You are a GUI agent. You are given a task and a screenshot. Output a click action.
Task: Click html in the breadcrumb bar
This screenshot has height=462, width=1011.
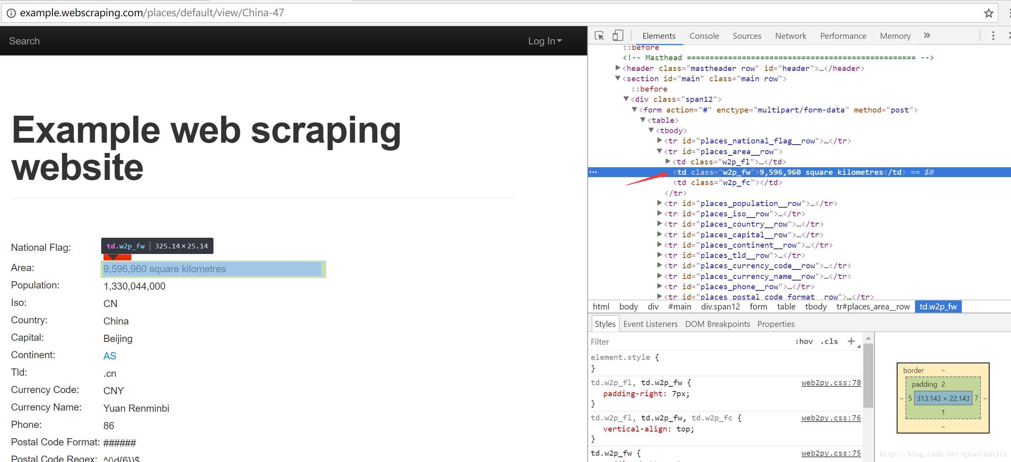601,307
